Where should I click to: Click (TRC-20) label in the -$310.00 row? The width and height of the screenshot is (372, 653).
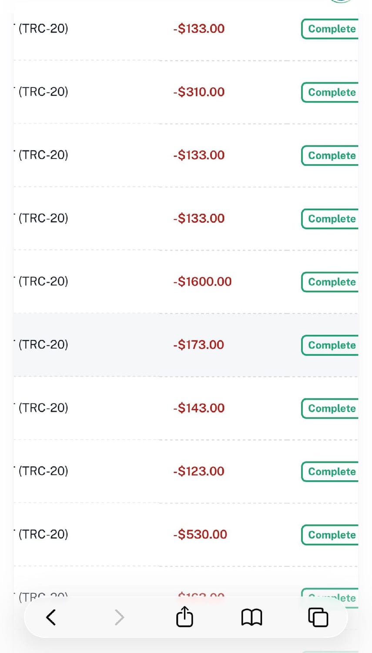(43, 92)
